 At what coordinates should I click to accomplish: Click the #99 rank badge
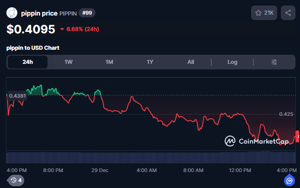pos(87,13)
